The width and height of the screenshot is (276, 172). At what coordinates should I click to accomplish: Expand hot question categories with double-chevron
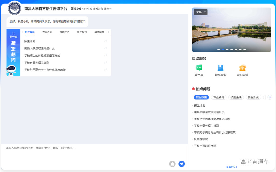[270, 97]
